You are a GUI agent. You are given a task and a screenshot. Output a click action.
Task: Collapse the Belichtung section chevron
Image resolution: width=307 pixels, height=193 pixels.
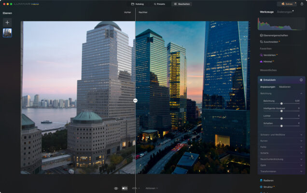(301, 94)
